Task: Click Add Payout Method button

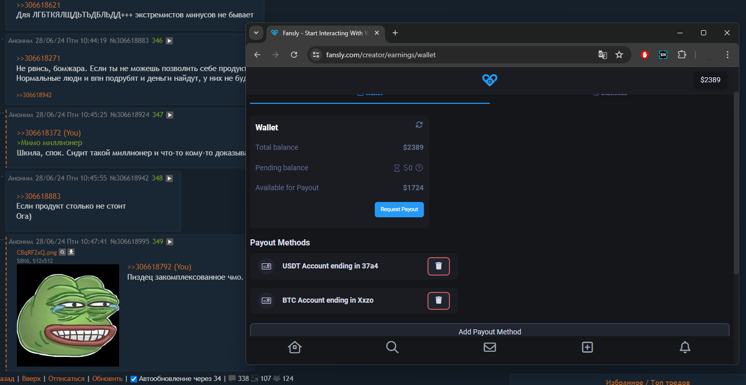Action: point(490,331)
